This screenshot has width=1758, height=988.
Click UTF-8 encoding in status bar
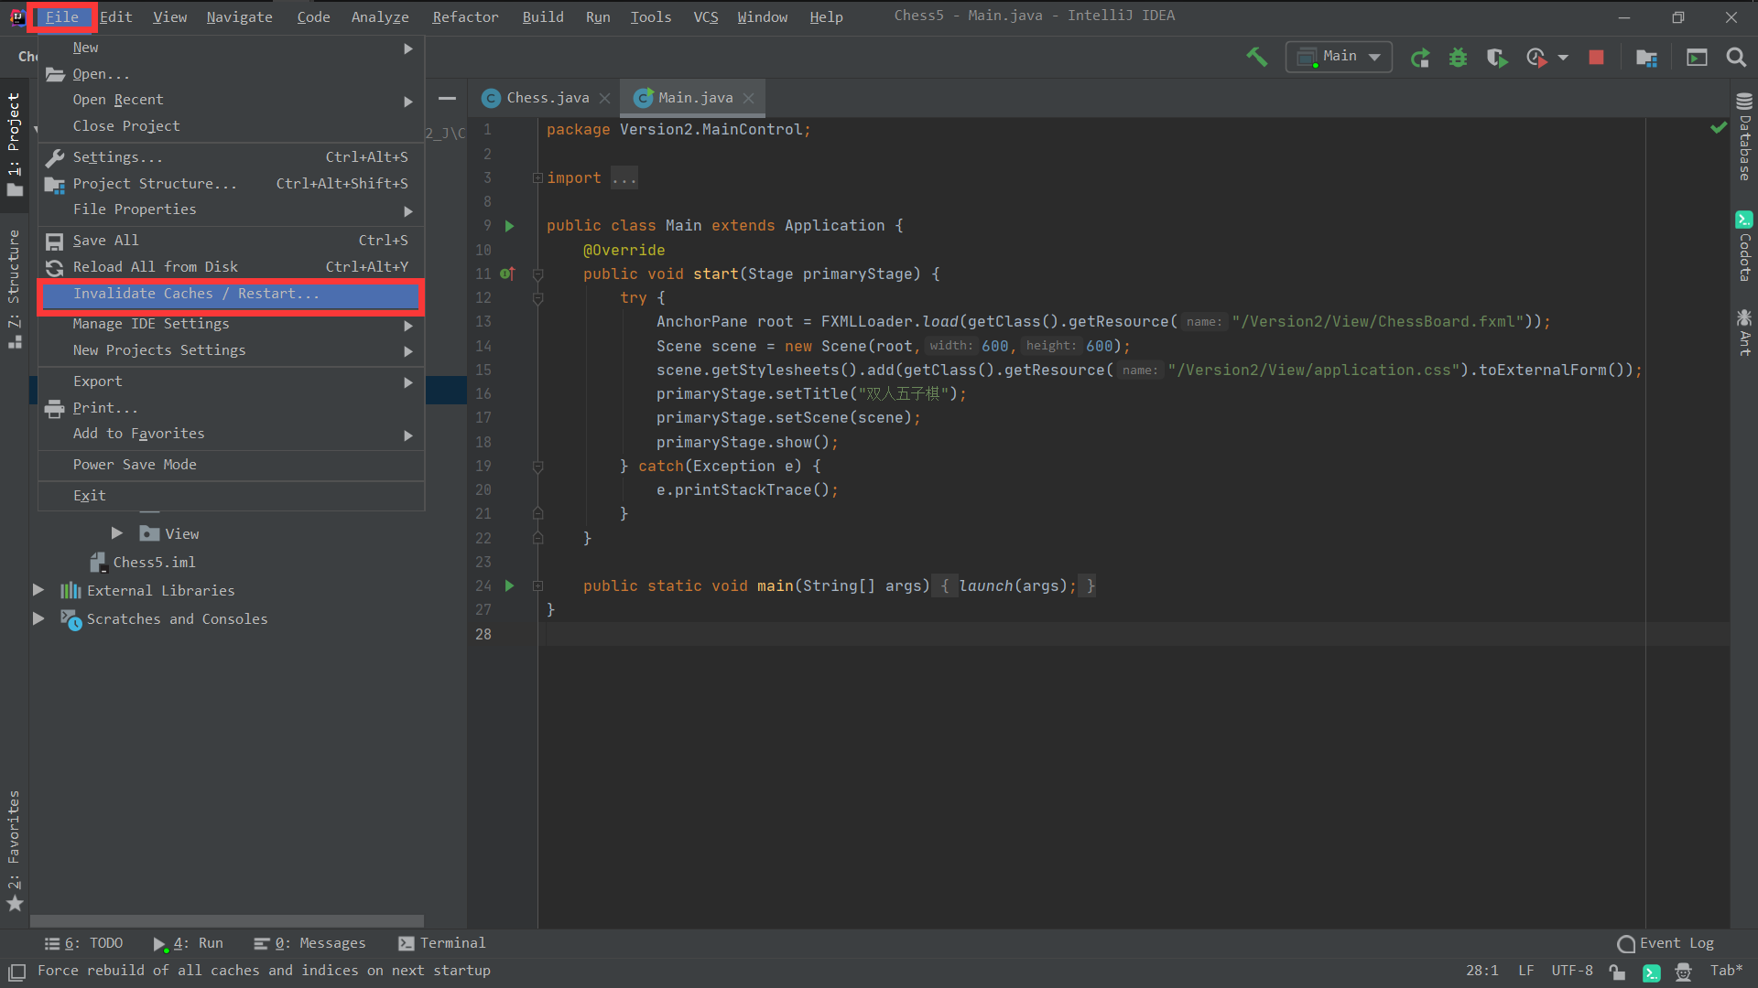1571,971
